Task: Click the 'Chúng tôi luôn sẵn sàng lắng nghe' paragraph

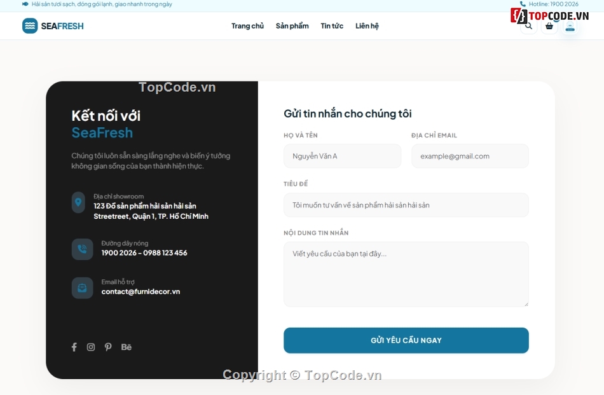Action: tap(151, 161)
